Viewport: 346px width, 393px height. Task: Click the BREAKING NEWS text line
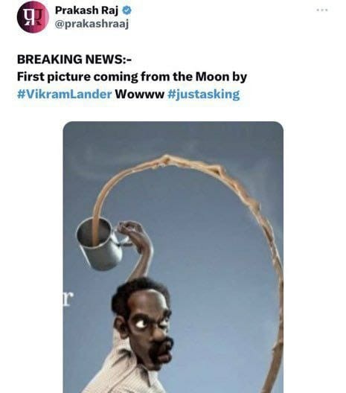pyautogui.click(x=74, y=60)
